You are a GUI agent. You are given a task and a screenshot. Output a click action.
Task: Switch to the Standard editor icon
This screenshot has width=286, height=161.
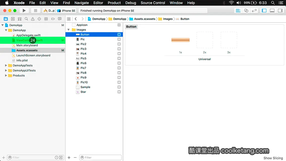pos(238,11)
